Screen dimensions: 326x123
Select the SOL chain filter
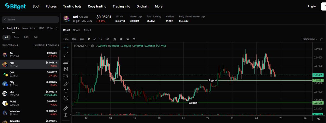(x=36, y=37)
